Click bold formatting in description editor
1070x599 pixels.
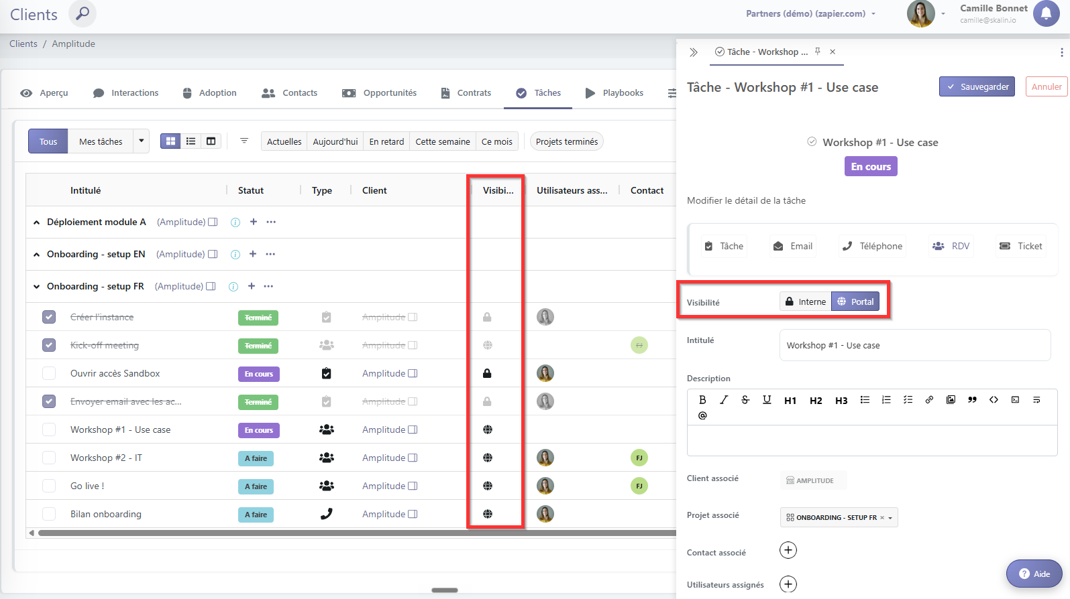click(x=702, y=400)
